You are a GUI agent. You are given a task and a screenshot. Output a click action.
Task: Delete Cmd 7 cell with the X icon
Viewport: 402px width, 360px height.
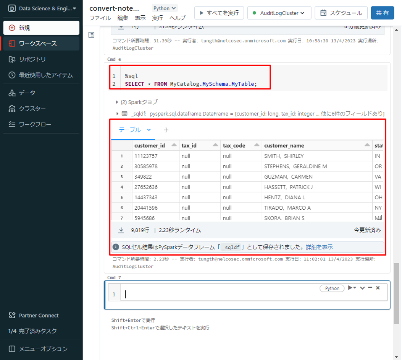pyautogui.click(x=378, y=288)
